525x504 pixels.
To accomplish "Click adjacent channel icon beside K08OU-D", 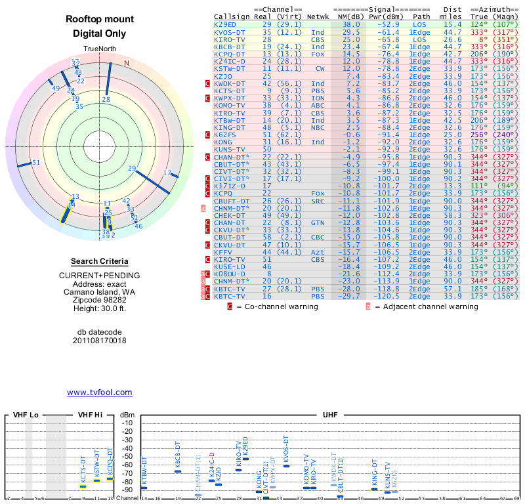I will click(x=203, y=272).
